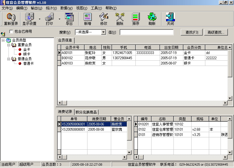This screenshot has height=168, width=234.
Task: Click member table vertical scrollbar down arrow
Action: (x=230, y=98)
